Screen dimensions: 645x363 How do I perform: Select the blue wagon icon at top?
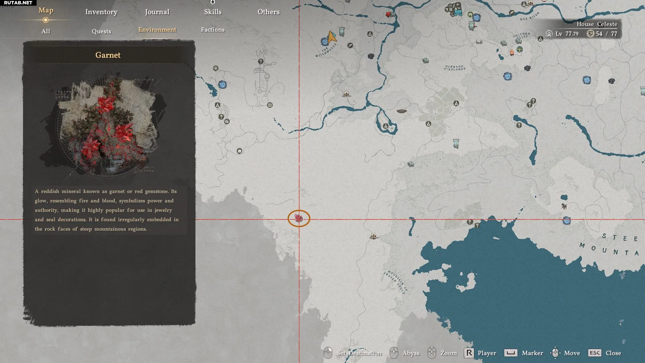pyautogui.click(x=458, y=12)
